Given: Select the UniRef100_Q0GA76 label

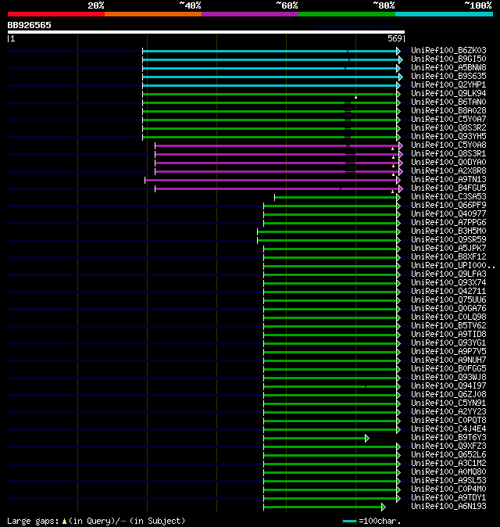Looking at the screenshot, I should [x=448, y=309].
